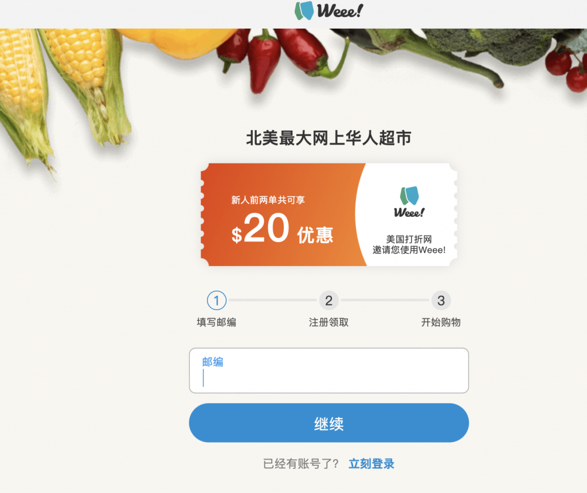This screenshot has height=493, width=587.
Task: Click the 开始购物 step label
Action: click(441, 322)
